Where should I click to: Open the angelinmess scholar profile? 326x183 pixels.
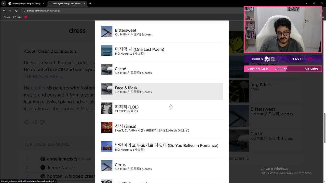60,159
